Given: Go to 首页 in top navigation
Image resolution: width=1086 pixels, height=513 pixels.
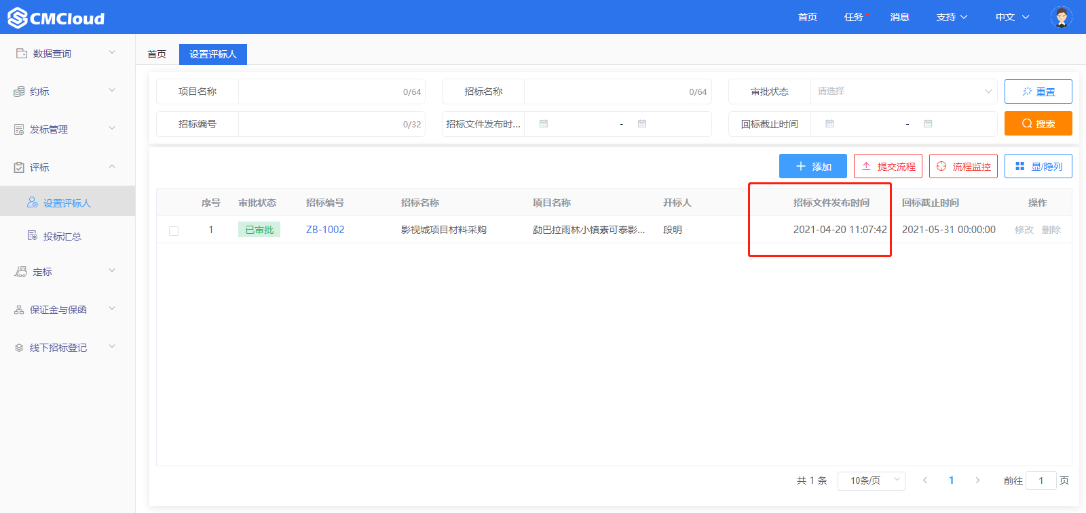Looking at the screenshot, I should [x=808, y=17].
